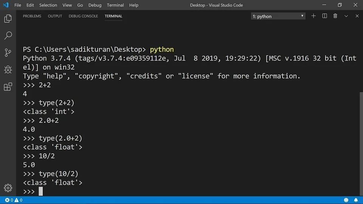Open the File menu
The width and height of the screenshot is (363, 204).
pos(18,5)
